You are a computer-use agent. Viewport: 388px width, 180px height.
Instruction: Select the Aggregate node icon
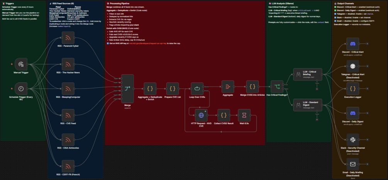coord(228,87)
